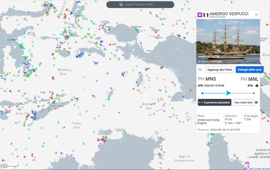Viewport: 270px width, 170px height.
Task: Click the Savu Sea map label
Action: 23,113
